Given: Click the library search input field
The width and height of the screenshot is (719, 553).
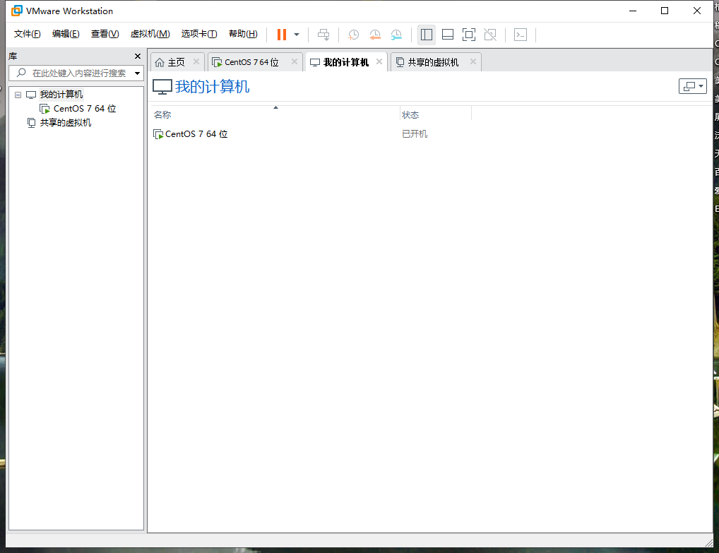Looking at the screenshot, I should click(78, 73).
